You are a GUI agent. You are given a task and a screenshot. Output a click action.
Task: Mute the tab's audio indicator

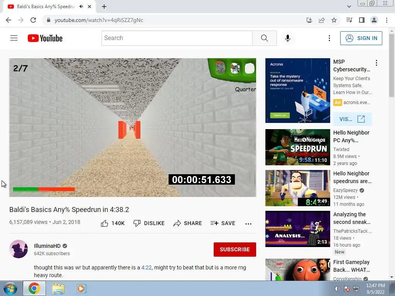click(x=81, y=7)
